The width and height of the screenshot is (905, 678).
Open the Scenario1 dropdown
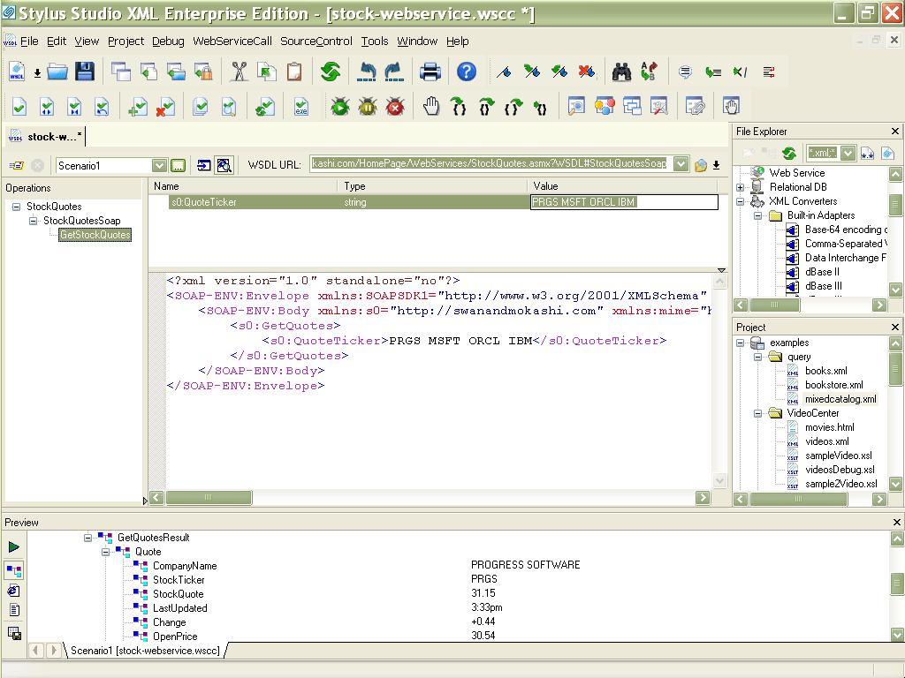point(159,165)
